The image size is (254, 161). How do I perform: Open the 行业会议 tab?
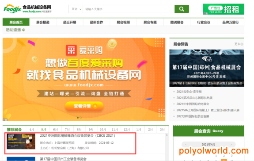point(204,22)
